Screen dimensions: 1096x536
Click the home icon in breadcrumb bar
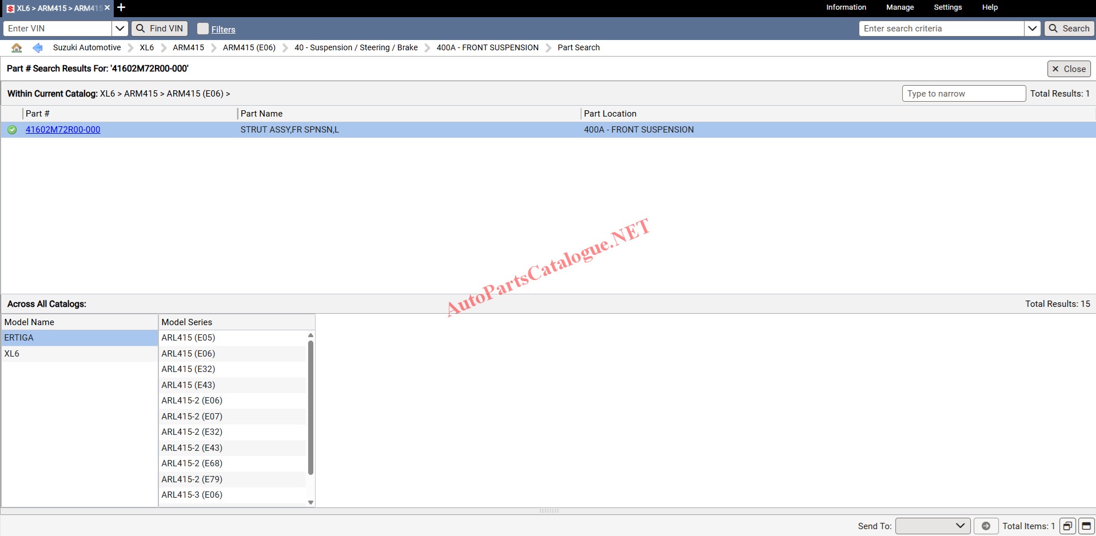(x=17, y=48)
